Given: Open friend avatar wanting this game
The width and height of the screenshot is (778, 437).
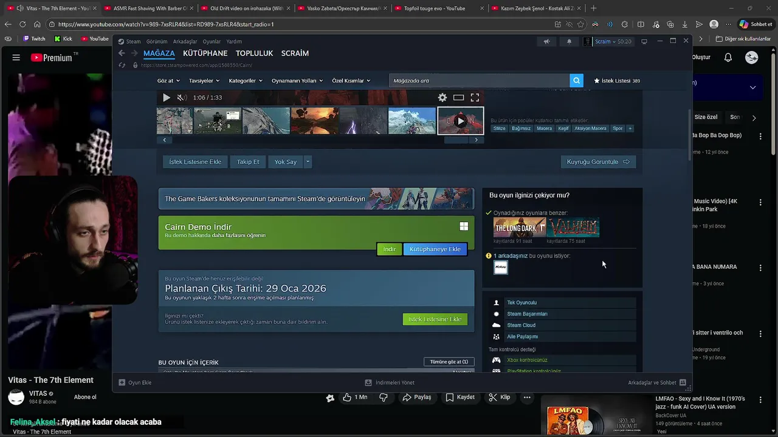Looking at the screenshot, I should point(501,267).
